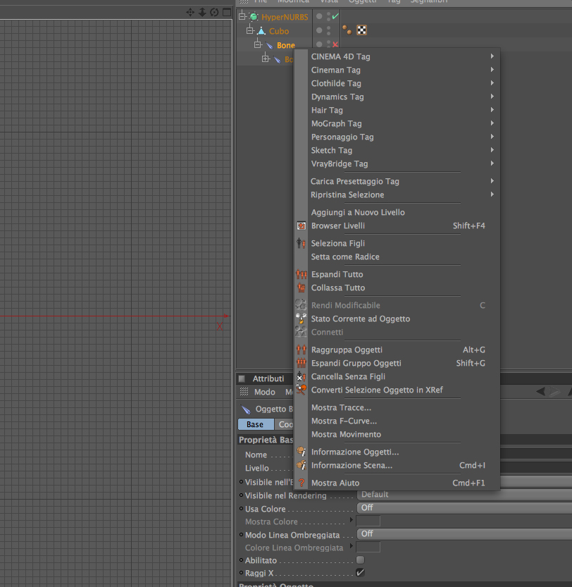Choose Mostra Movimento from menu

tap(397, 435)
